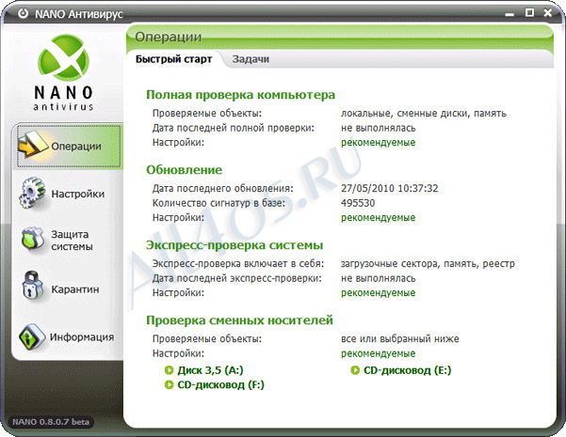Click the NANO Антивирус window title
566x437 pixels.
coord(79,14)
